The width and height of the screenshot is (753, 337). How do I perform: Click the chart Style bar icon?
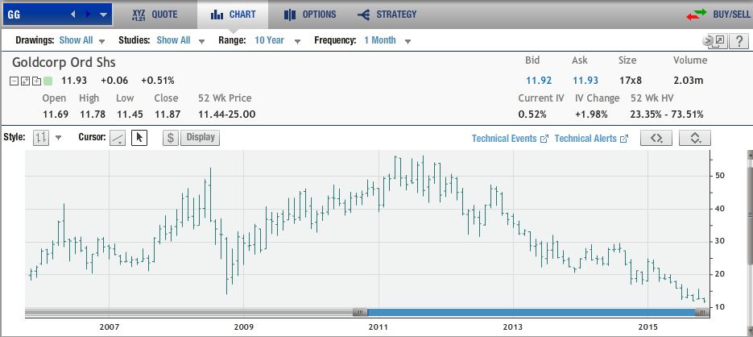tap(41, 138)
